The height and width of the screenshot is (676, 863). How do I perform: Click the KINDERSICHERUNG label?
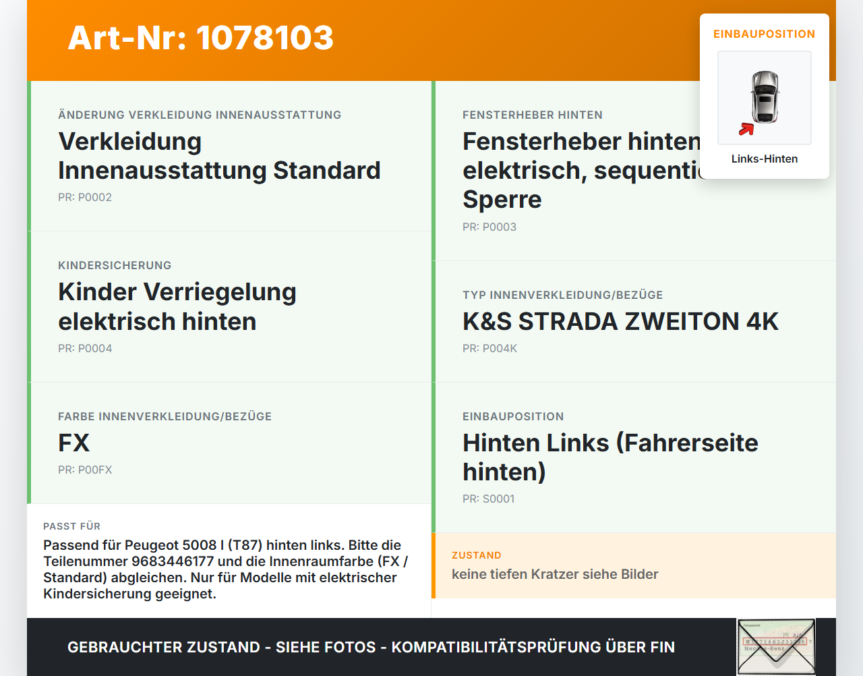click(115, 265)
